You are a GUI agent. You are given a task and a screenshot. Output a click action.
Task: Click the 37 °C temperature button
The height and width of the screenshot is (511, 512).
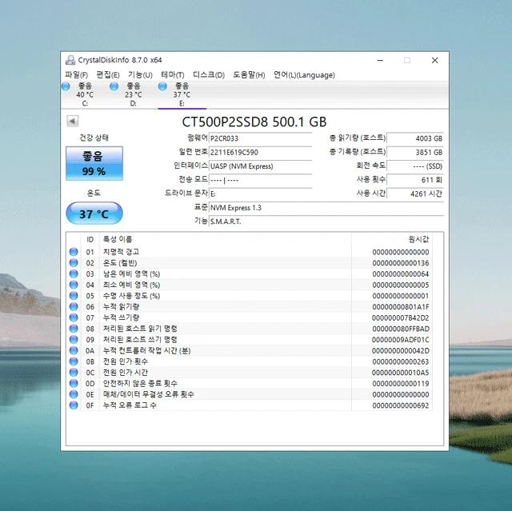(94, 214)
